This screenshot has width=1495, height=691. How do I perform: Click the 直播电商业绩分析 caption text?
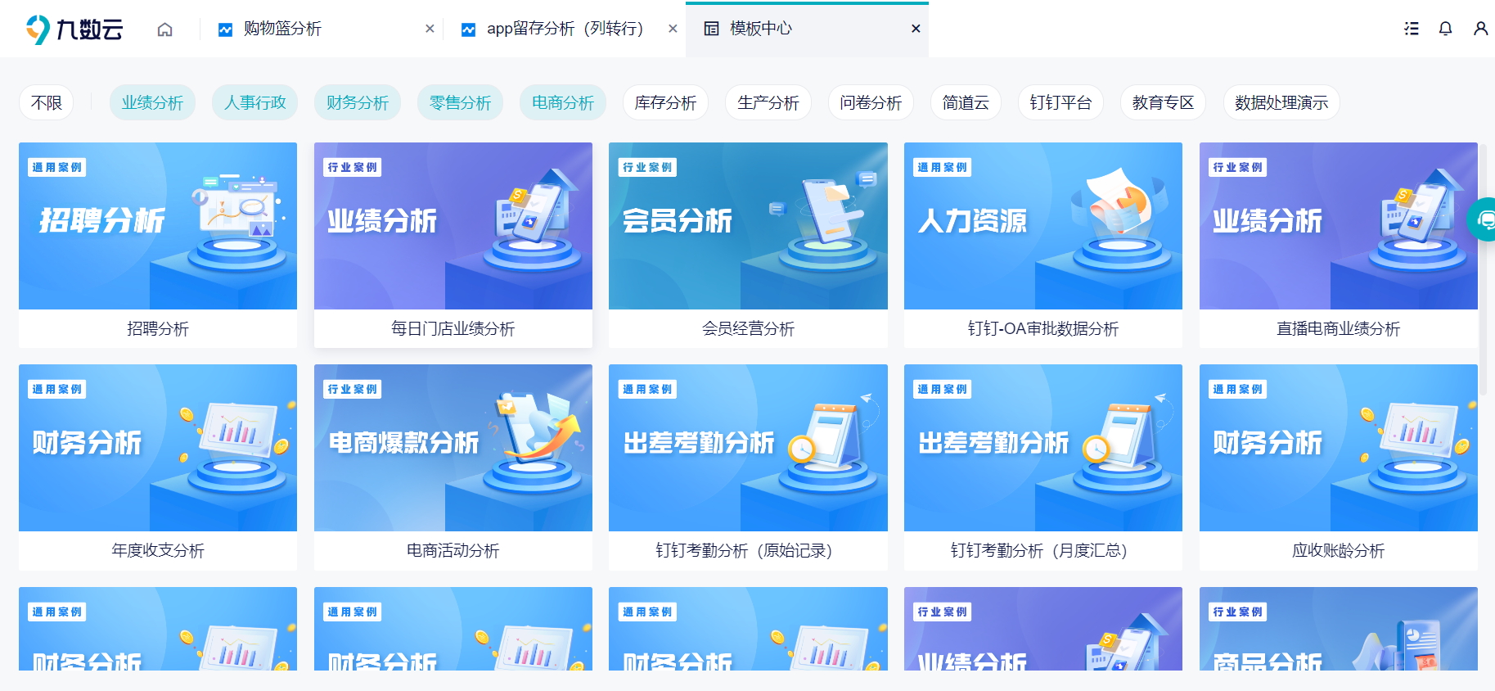click(1339, 329)
